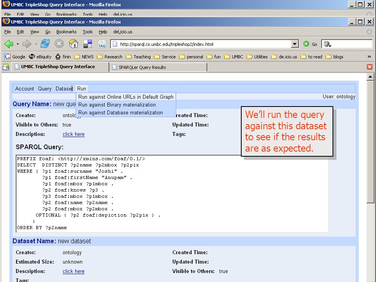Click the dataset Description click here link
The height and width of the screenshot is (282, 376).
(74, 271)
